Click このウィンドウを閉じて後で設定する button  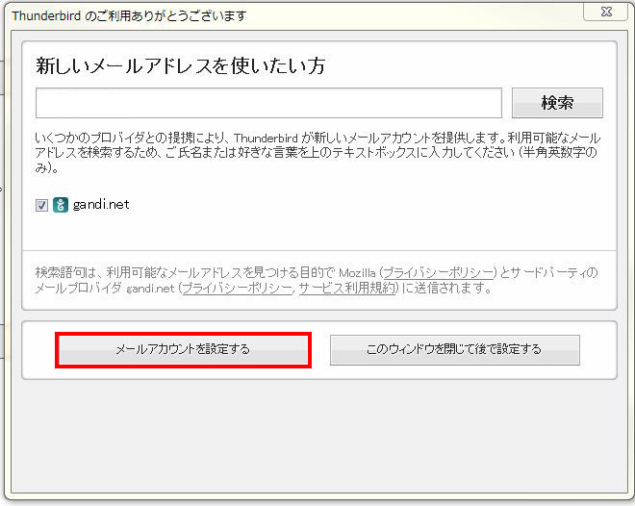pos(455,350)
